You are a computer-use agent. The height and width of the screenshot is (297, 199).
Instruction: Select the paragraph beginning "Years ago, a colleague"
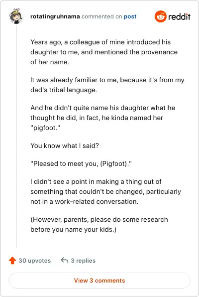[x=104, y=52]
